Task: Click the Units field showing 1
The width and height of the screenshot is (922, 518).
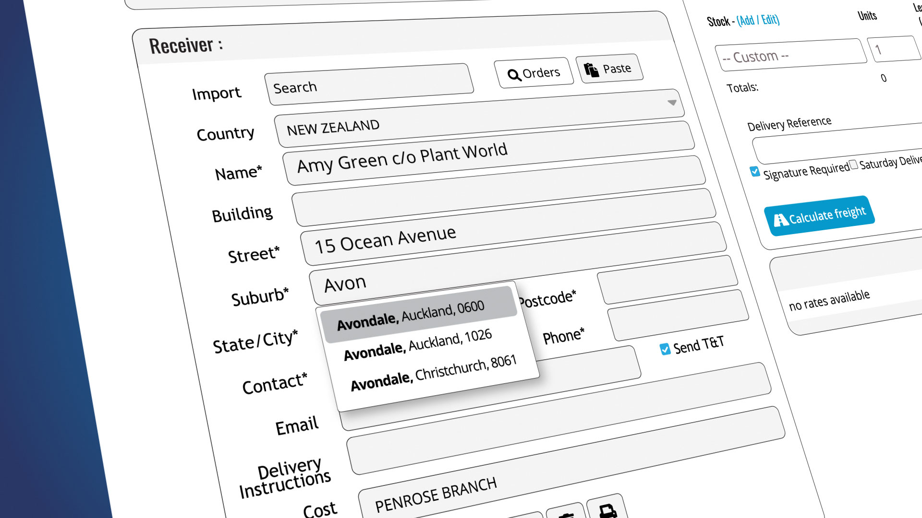Action: pos(894,48)
